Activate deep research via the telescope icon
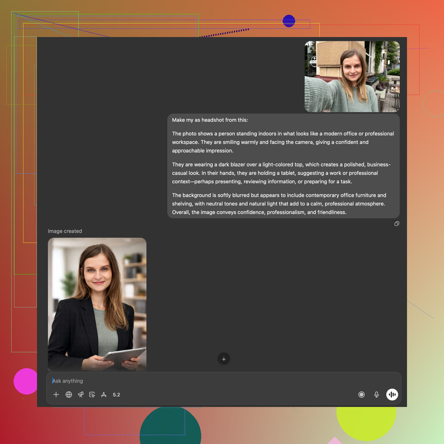Screen dimensions: 444x444 click(81, 395)
